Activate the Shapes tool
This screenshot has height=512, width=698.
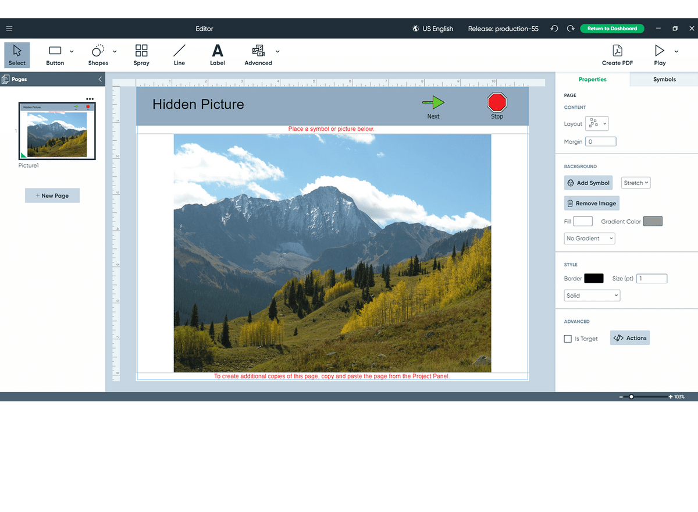click(98, 55)
